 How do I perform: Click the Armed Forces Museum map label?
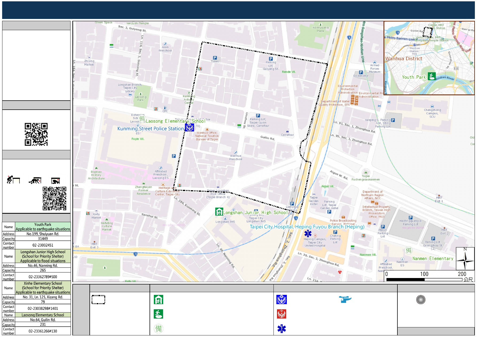click(375, 68)
